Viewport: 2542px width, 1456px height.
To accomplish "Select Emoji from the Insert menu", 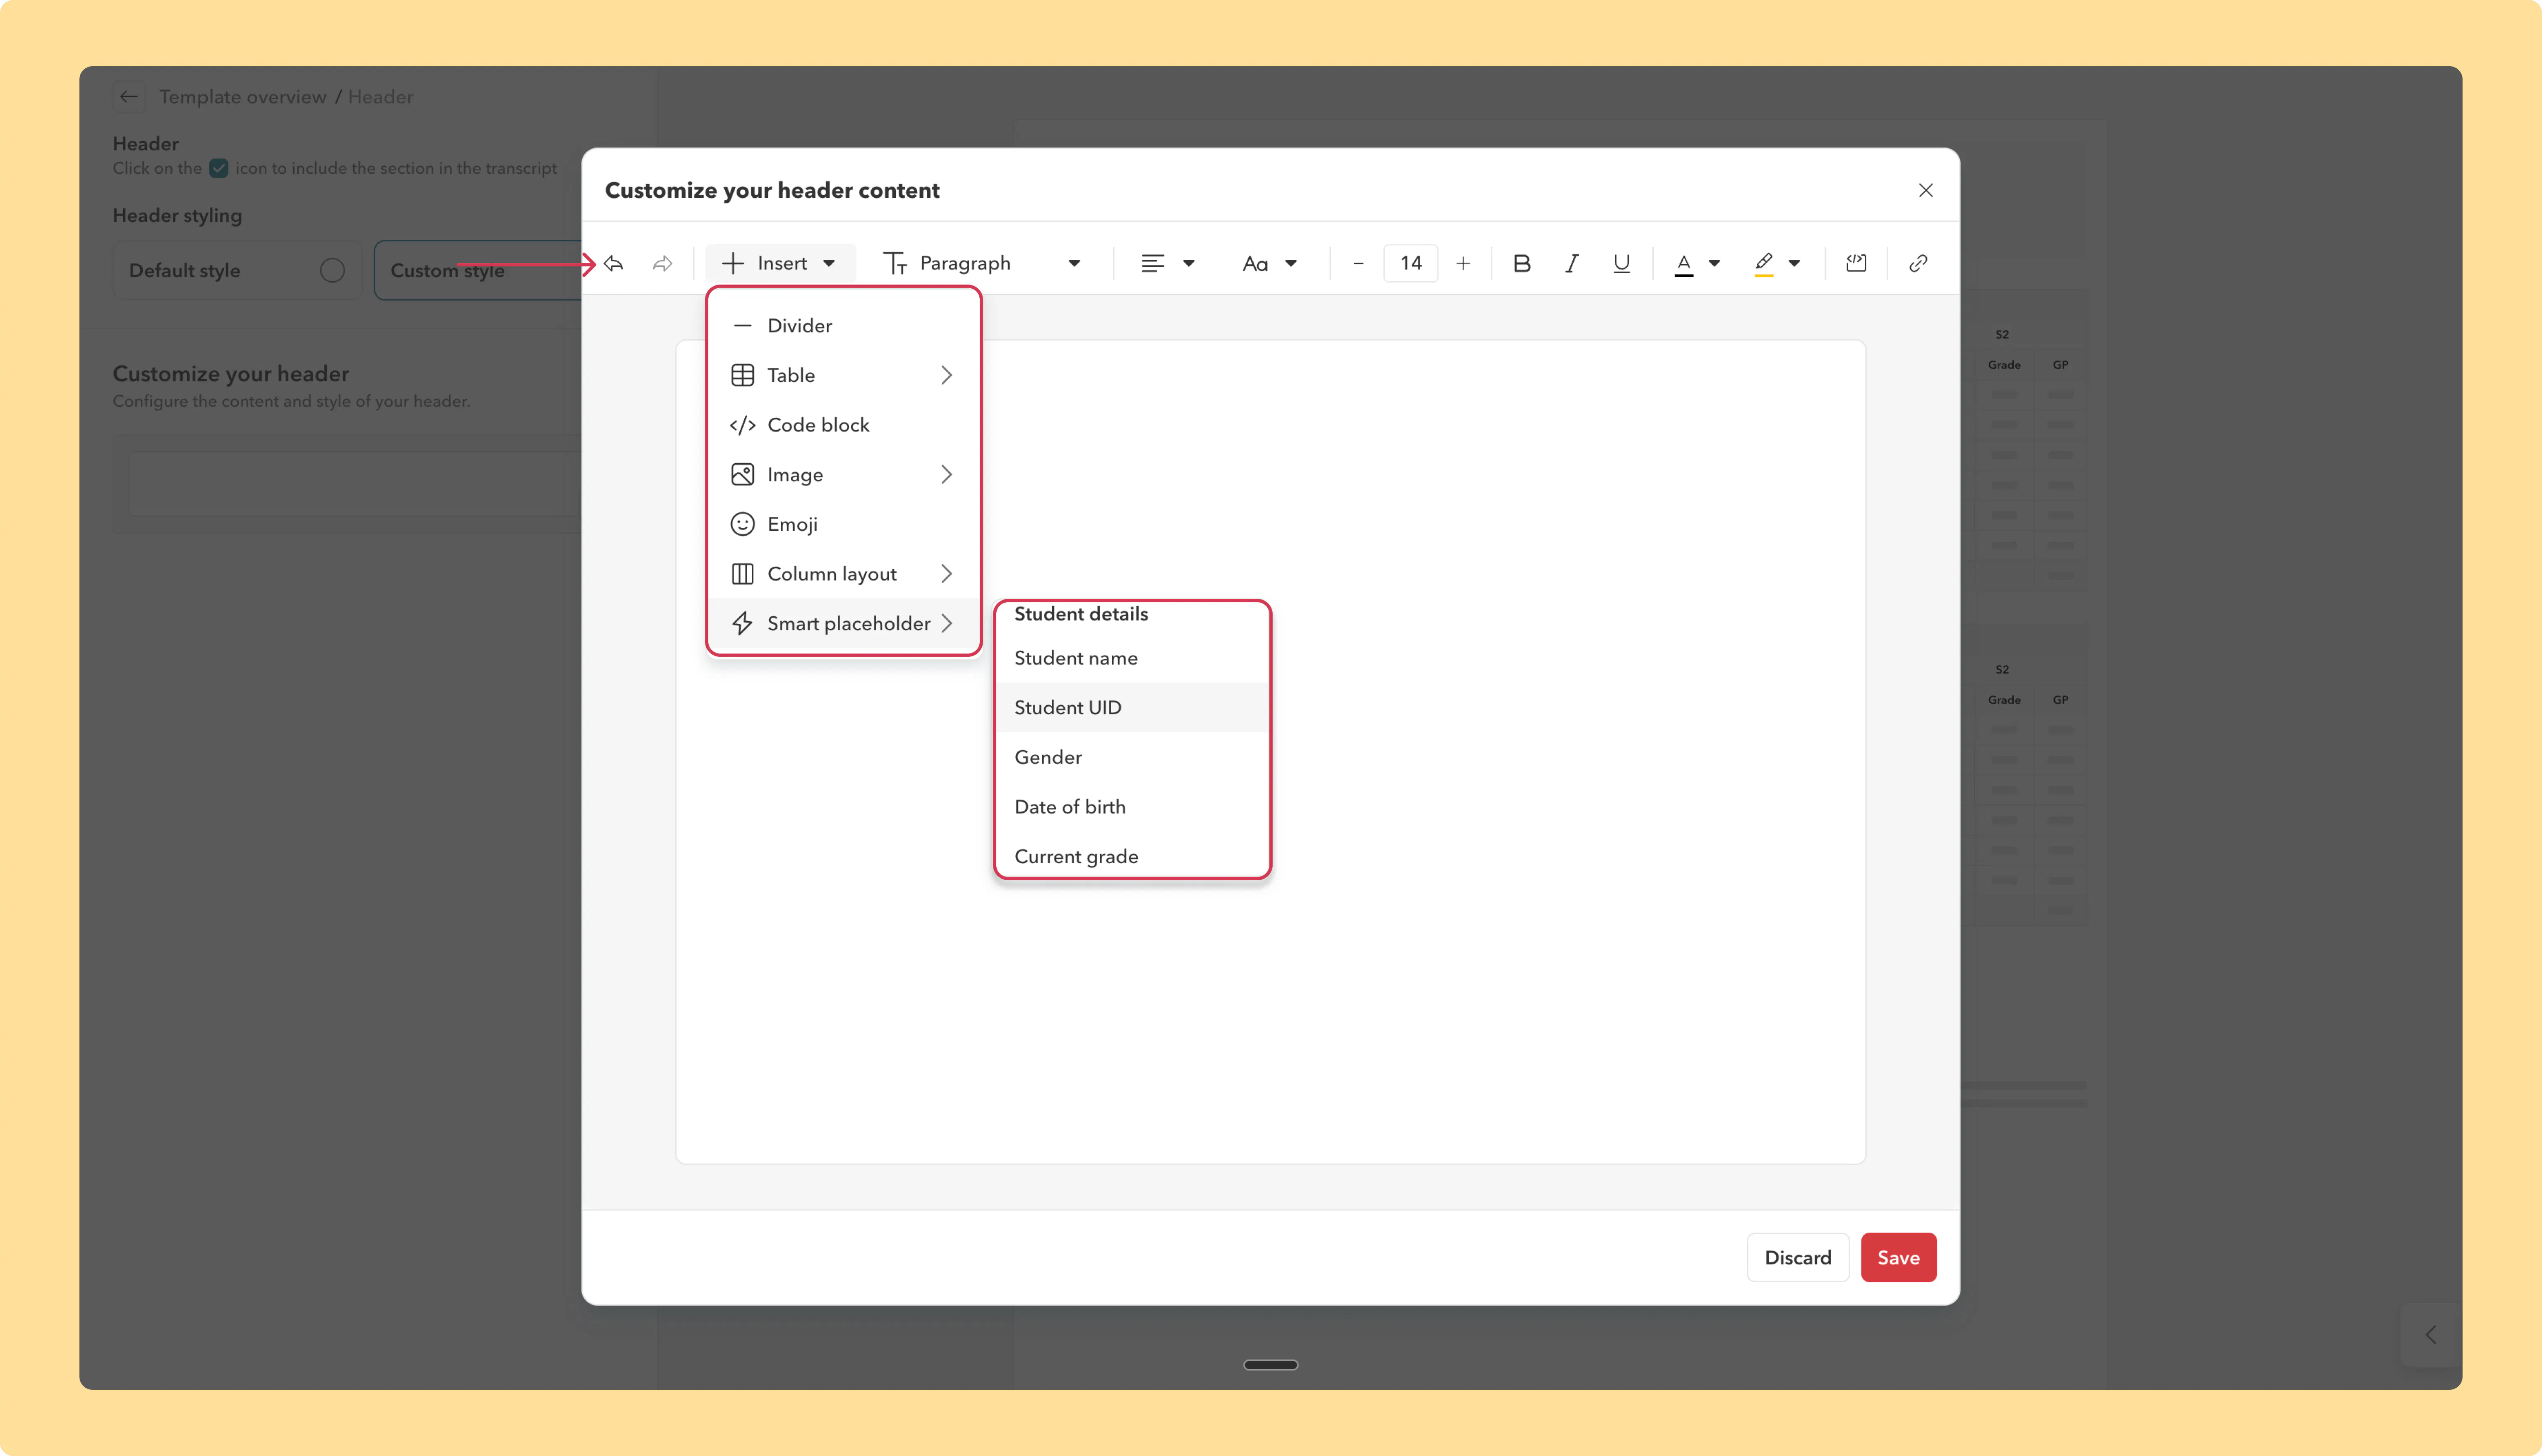I will click(x=844, y=524).
